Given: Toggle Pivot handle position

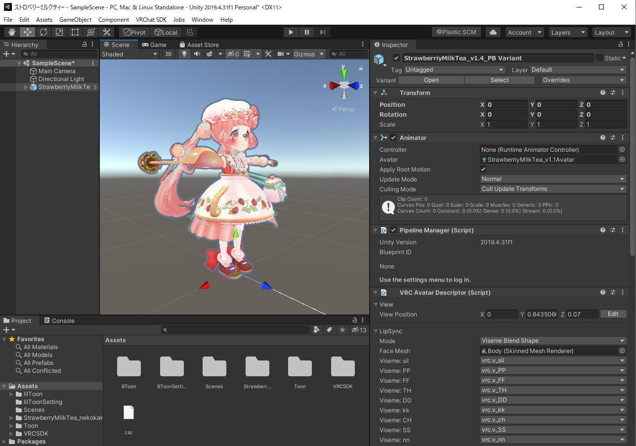Looking at the screenshot, I should point(134,32).
